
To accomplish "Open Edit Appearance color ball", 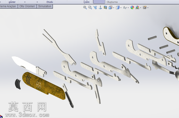I will (132, 8).
